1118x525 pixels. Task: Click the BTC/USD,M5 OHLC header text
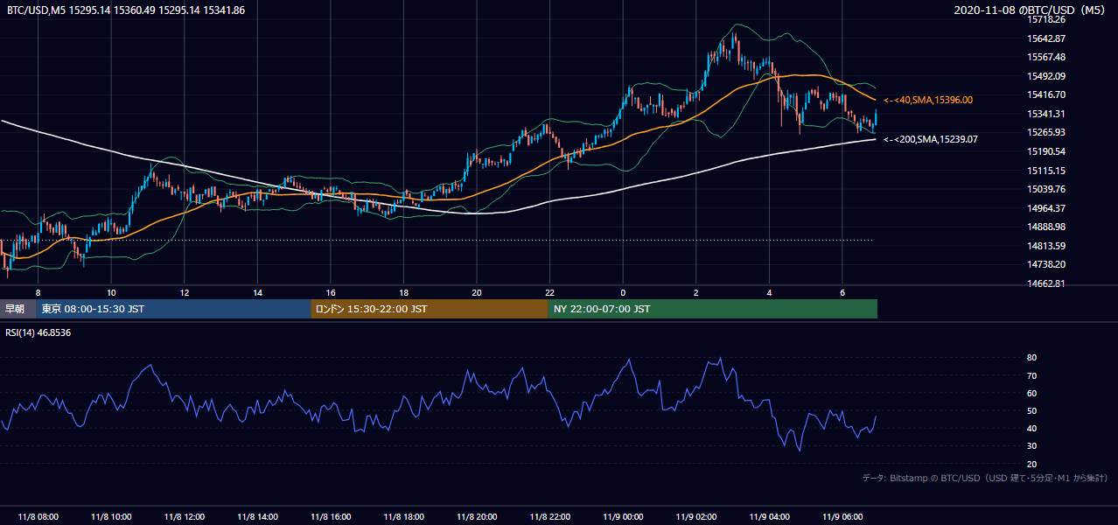[125, 10]
